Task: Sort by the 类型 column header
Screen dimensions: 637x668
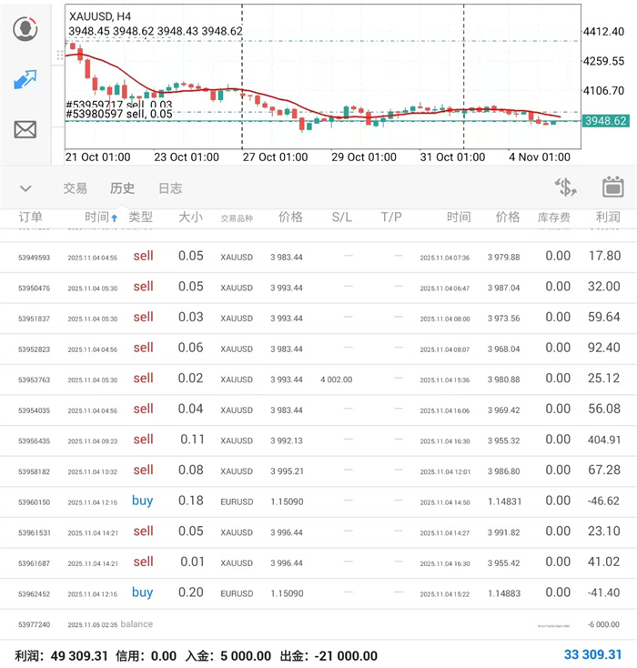Action: coord(141,218)
